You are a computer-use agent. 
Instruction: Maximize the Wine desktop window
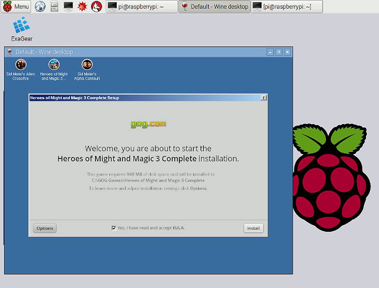[x=279, y=52]
